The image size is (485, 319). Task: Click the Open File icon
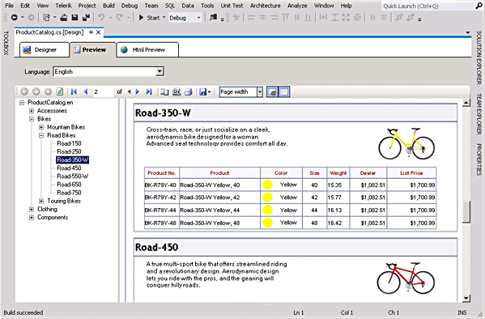[63, 18]
